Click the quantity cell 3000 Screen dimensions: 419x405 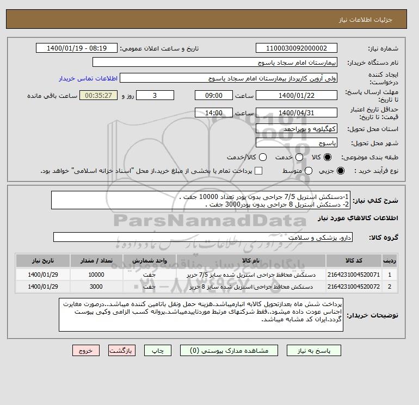point(96,286)
